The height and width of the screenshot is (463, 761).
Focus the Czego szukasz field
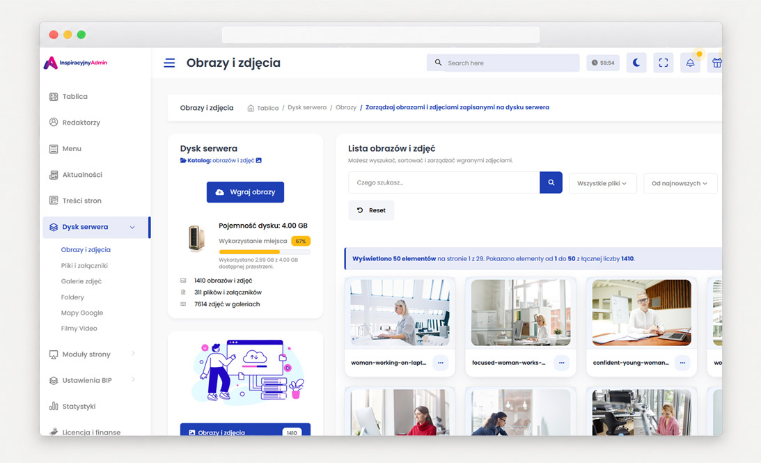pyautogui.click(x=444, y=182)
